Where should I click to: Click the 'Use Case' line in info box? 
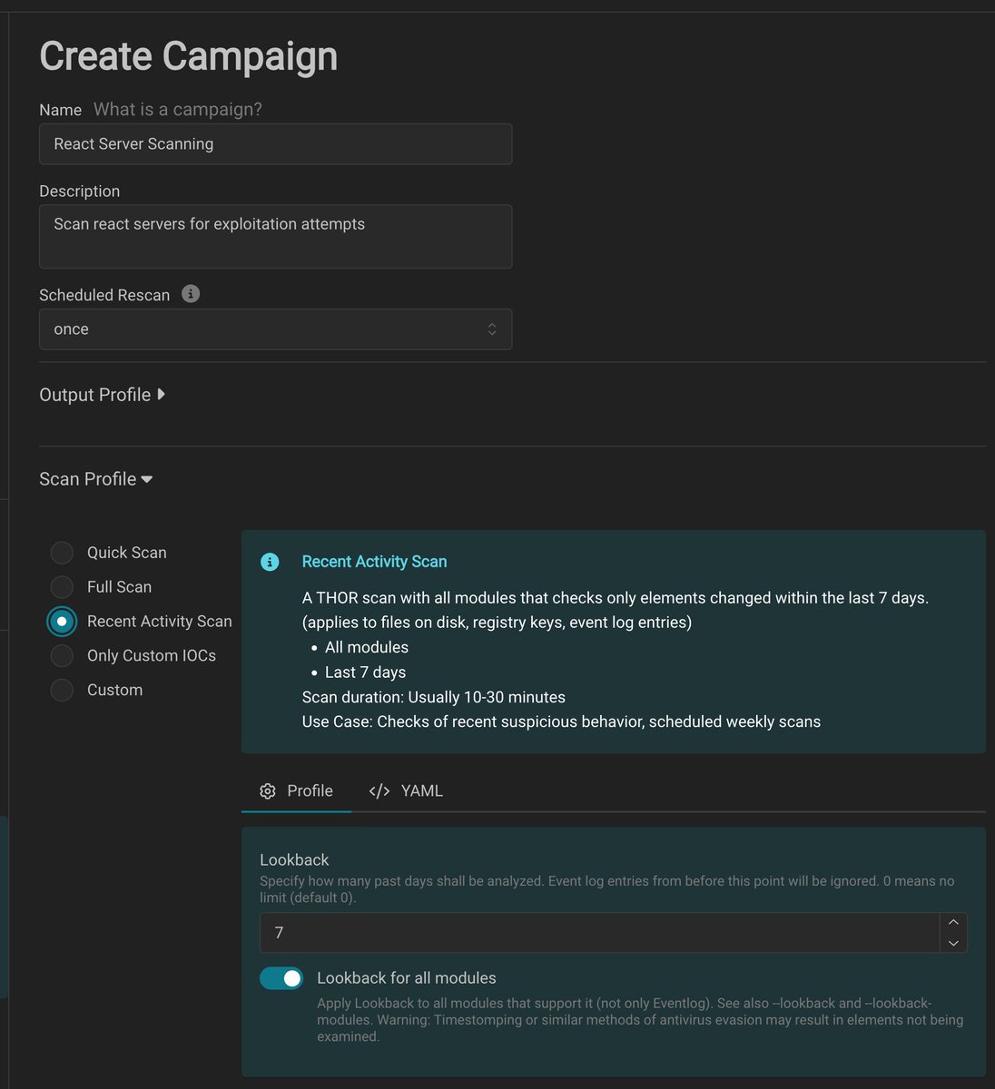(561, 721)
